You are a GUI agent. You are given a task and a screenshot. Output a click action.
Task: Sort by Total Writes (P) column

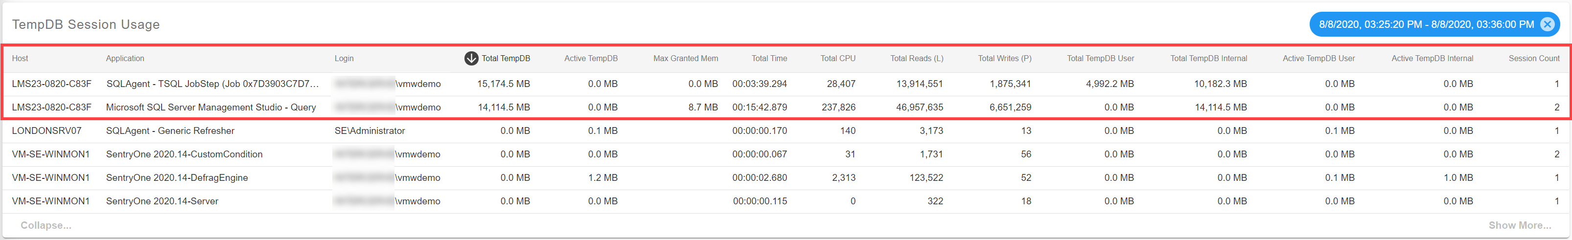[1004, 59]
